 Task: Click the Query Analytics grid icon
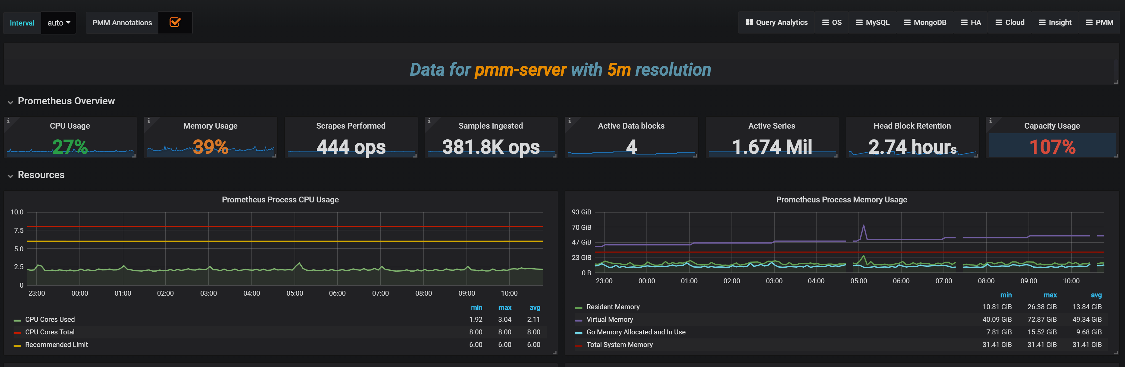749,22
